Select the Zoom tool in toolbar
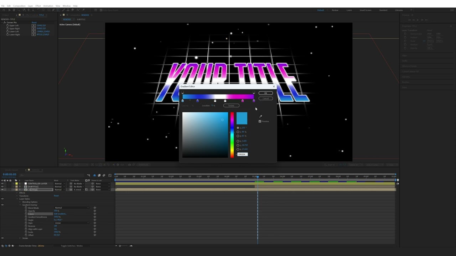The width and height of the screenshot is (456, 256). pos(19,10)
